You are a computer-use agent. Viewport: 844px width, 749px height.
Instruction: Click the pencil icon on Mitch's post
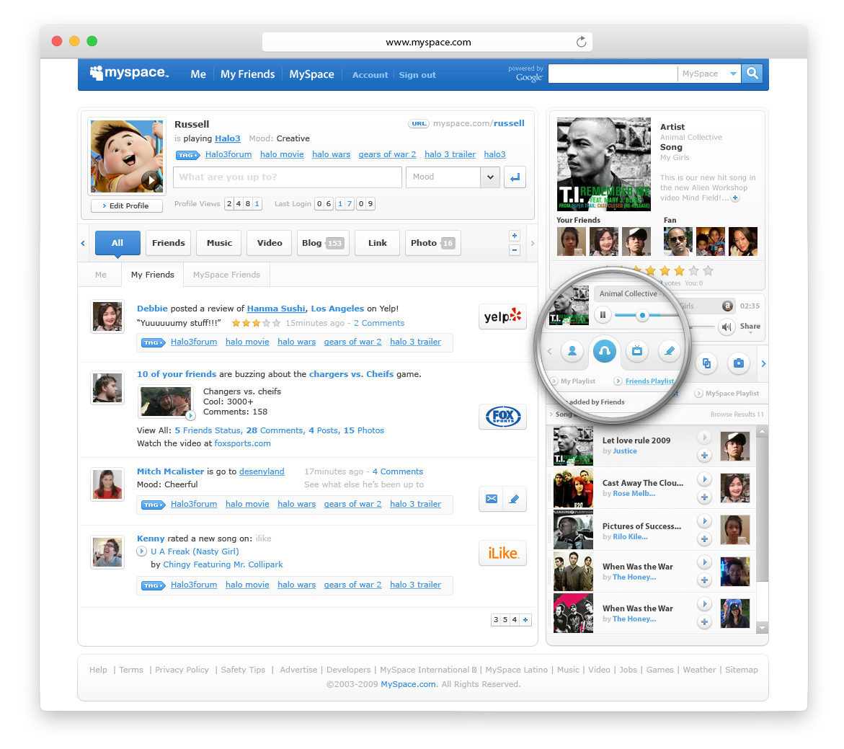click(x=514, y=499)
